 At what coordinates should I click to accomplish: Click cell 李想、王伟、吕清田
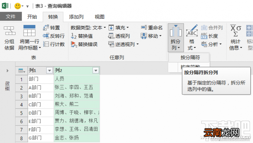tap(77, 129)
